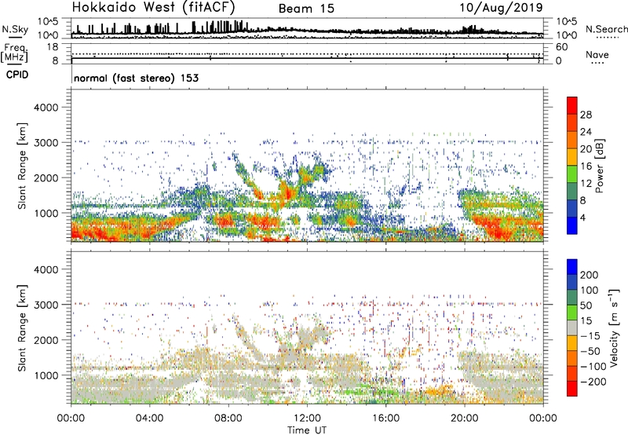Viewport: 628px width, 435px height.
Task: Click the '-100' velocity colorbar tick label
Action: (x=593, y=366)
